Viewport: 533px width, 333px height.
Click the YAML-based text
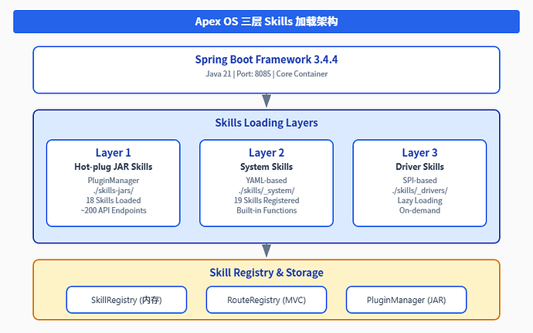(266, 180)
